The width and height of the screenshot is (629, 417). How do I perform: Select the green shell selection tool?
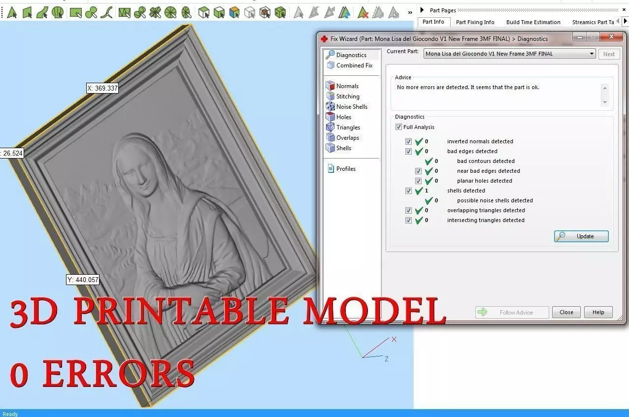58,12
